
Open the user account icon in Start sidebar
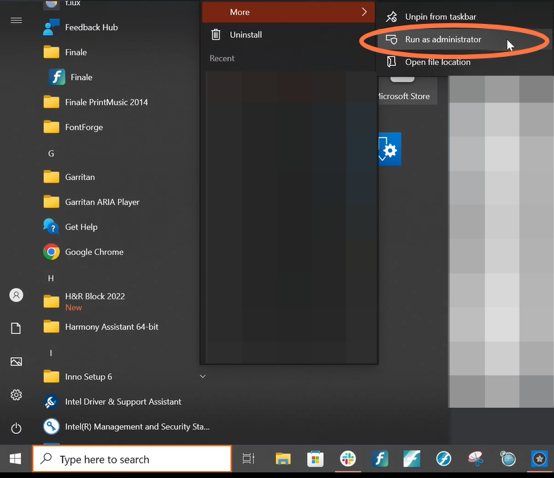[16, 295]
